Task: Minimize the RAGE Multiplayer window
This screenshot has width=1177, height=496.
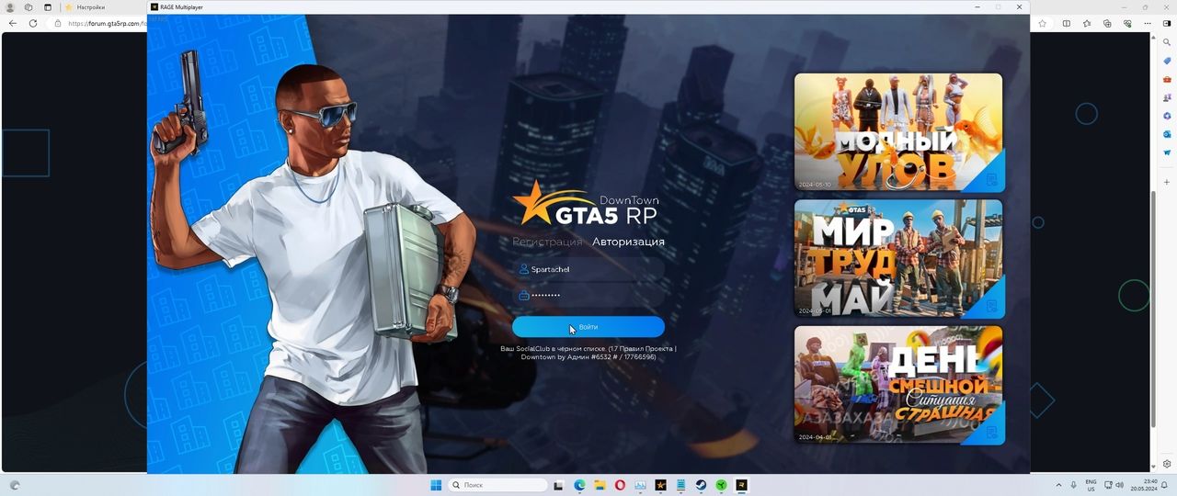Action: (x=977, y=6)
